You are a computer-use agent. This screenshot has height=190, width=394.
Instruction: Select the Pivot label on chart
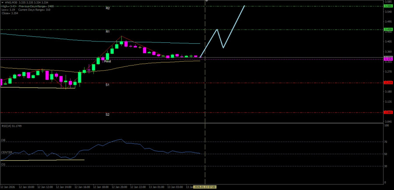[x=107, y=62]
